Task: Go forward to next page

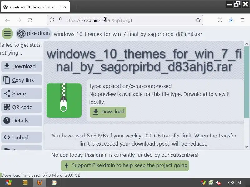Action: coord(19,20)
